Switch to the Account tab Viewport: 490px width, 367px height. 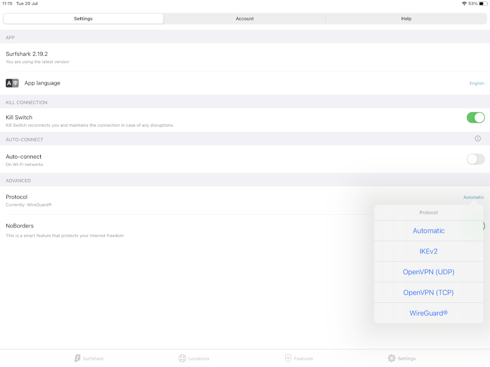coord(245,19)
